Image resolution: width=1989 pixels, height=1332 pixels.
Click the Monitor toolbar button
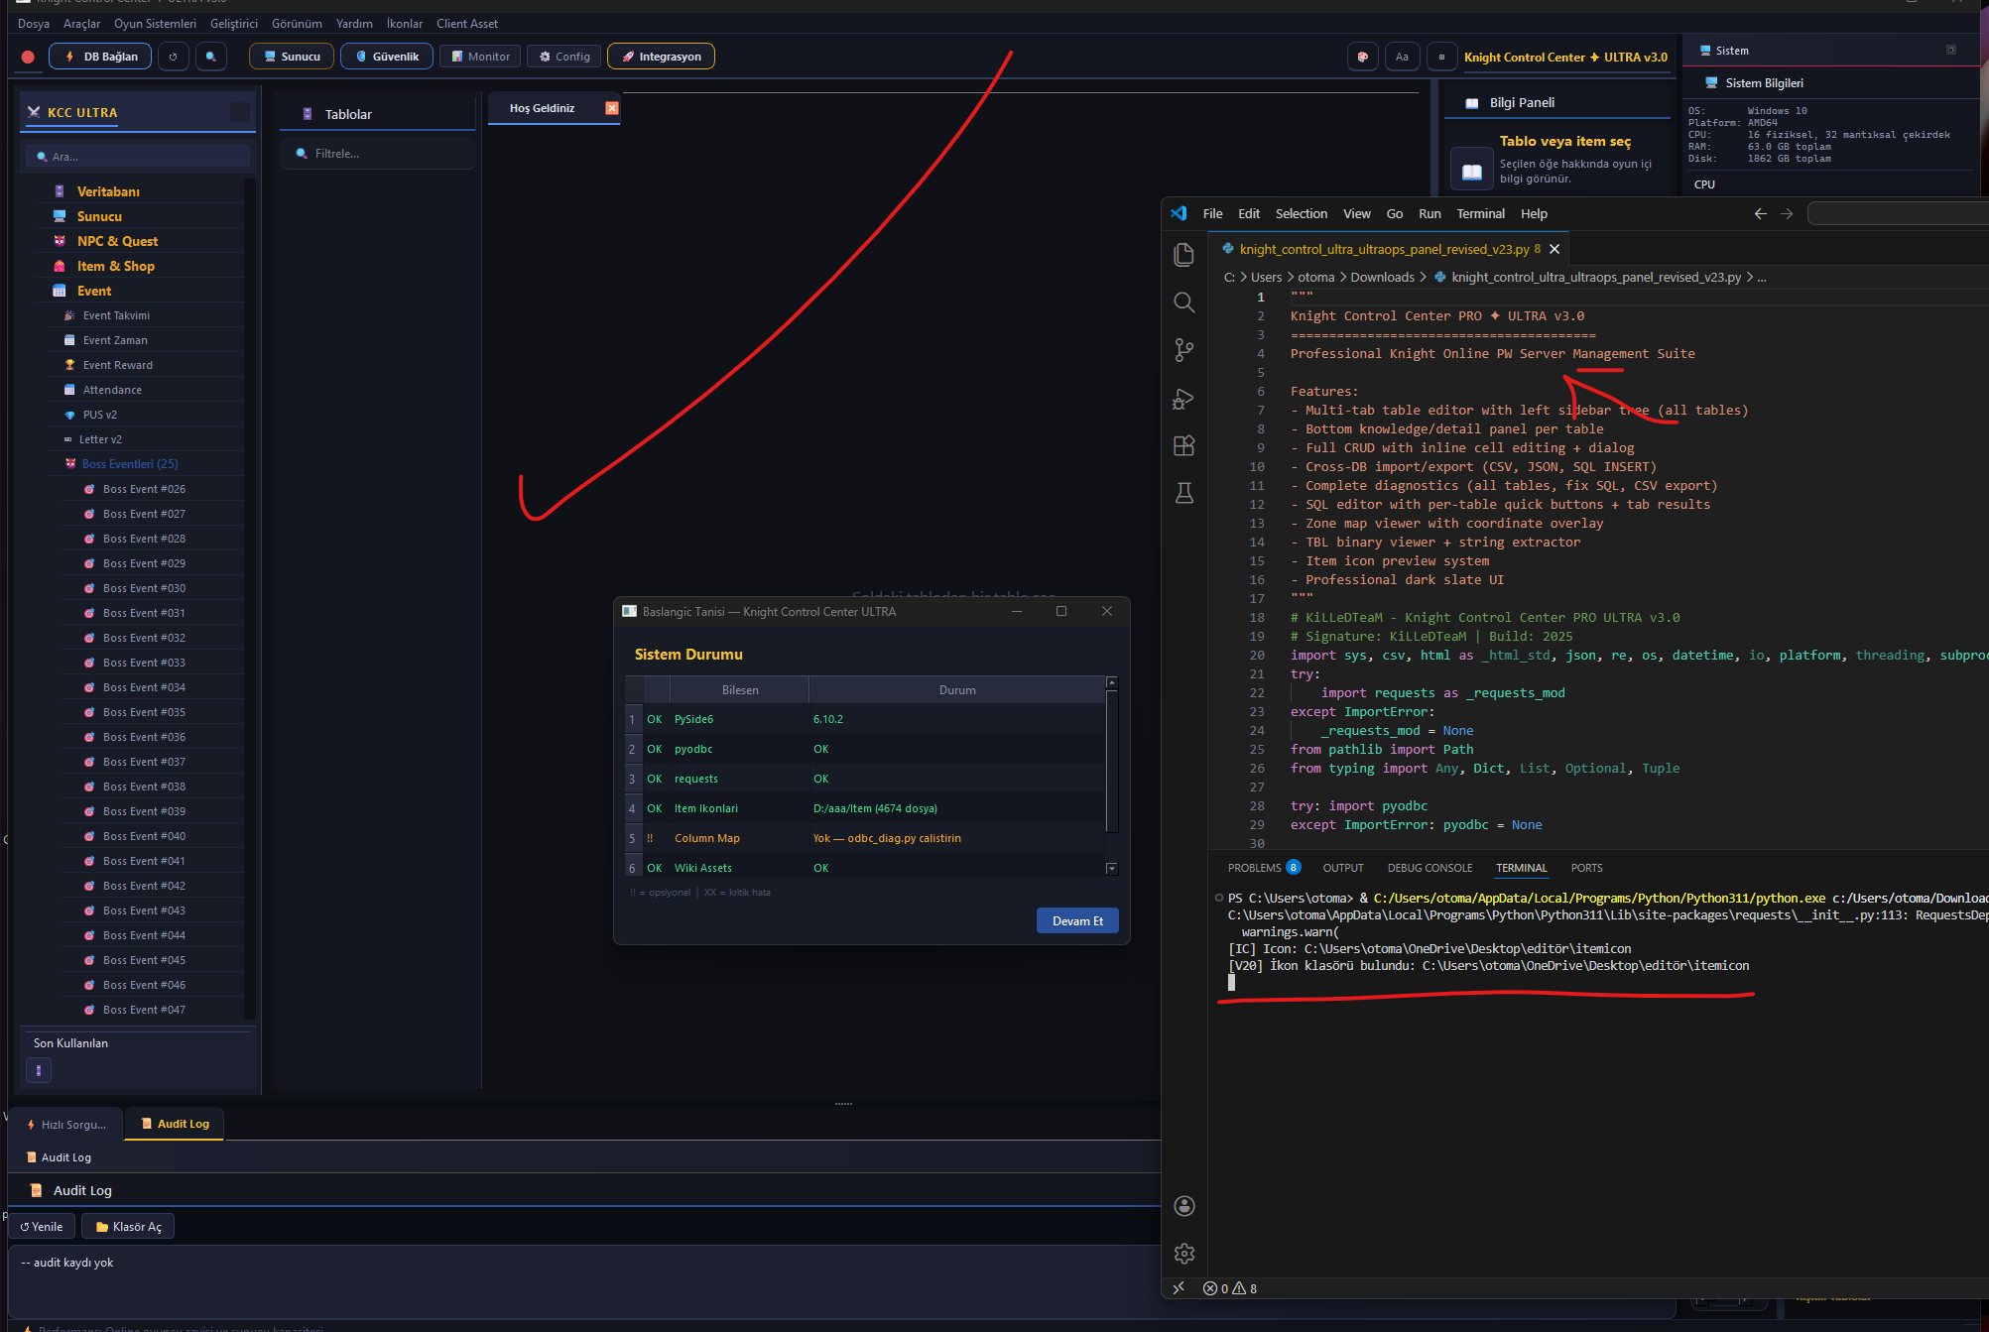480,57
